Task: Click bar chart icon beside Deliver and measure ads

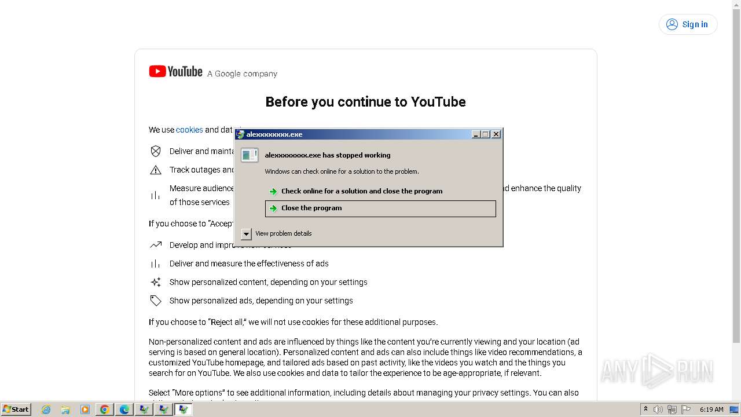Action: pyautogui.click(x=156, y=264)
